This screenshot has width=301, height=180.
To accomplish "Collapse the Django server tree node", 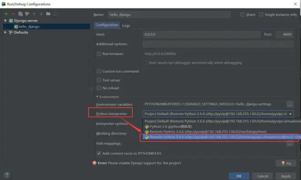I will (x=5, y=20).
